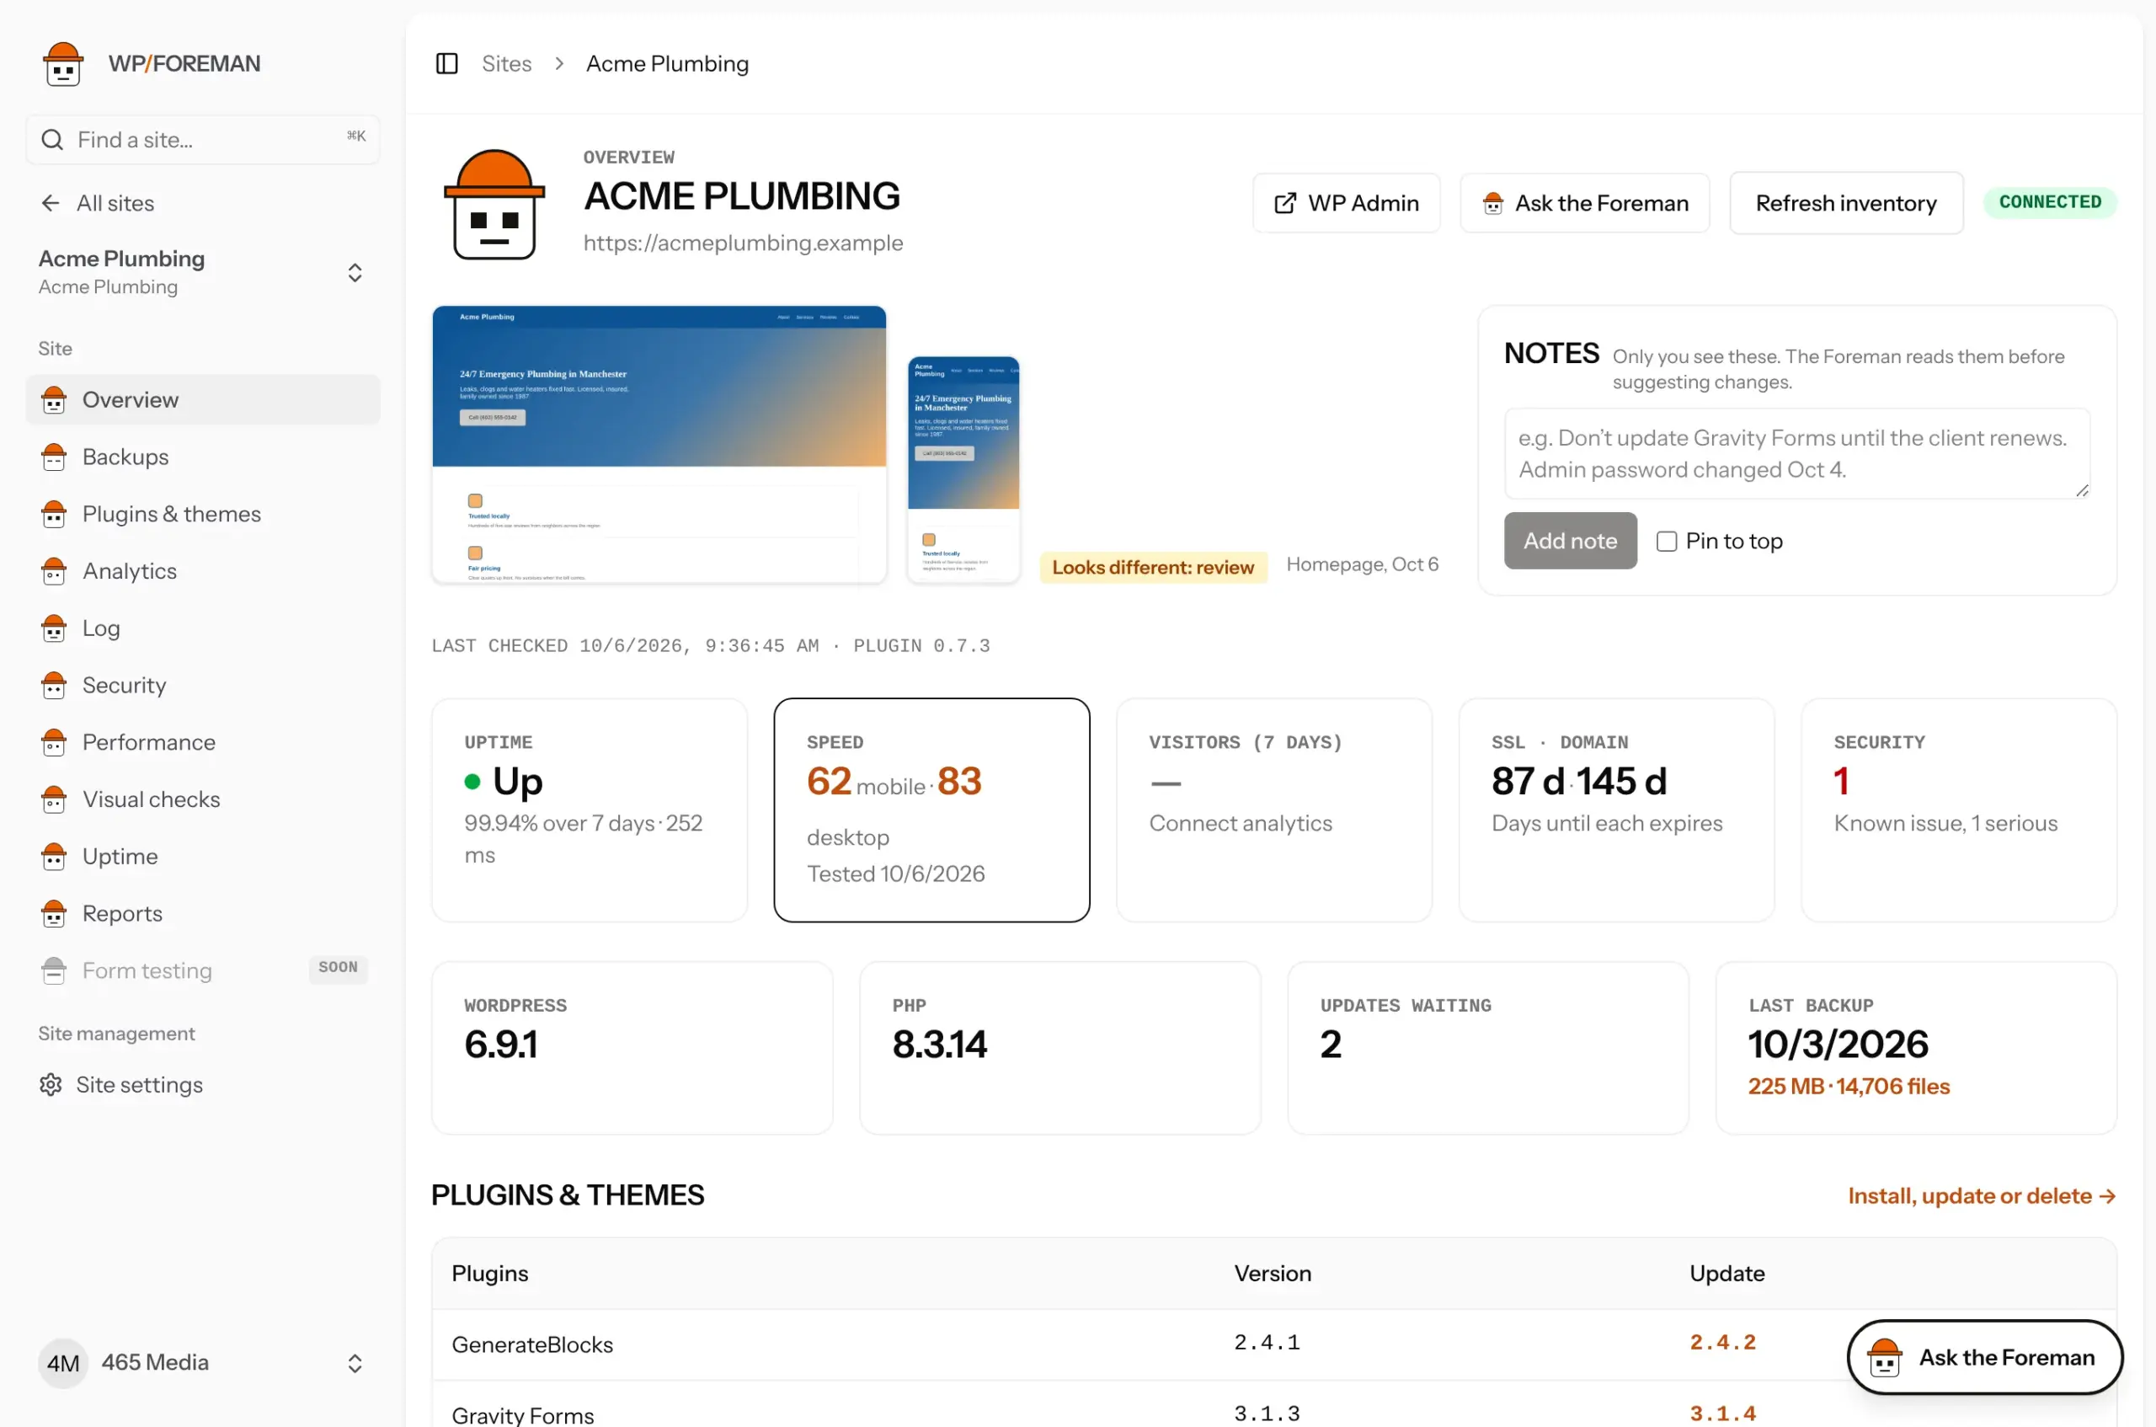This screenshot has height=1427, width=2156.
Task: Expand the Acme Plumbing site switcher
Action: [355, 273]
